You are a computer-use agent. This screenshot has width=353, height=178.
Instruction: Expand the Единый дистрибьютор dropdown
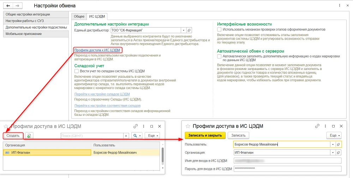tap(184, 30)
